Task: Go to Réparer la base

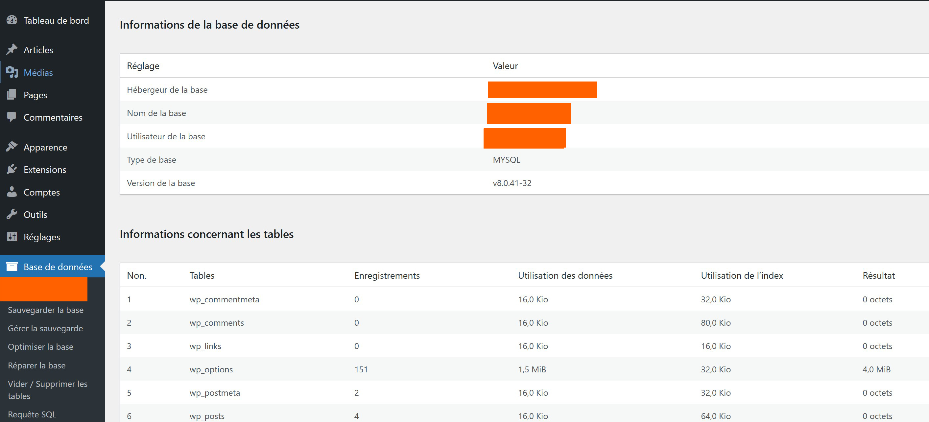Action: [x=37, y=365]
